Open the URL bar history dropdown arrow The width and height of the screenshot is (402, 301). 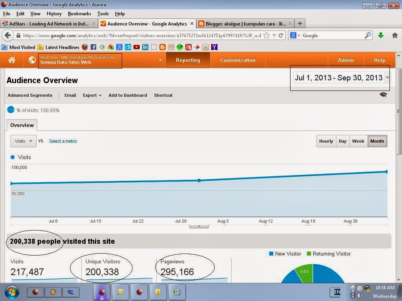pyautogui.click(x=274, y=35)
